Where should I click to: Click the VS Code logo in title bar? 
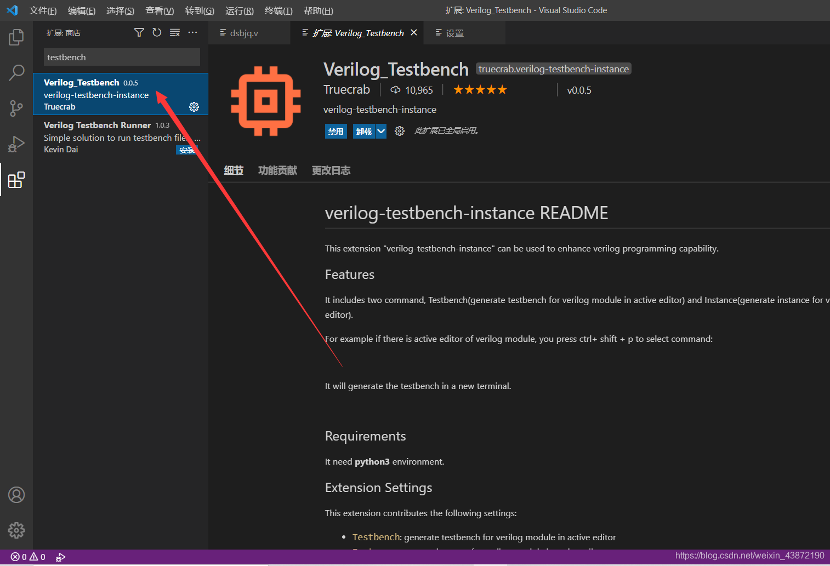12,10
